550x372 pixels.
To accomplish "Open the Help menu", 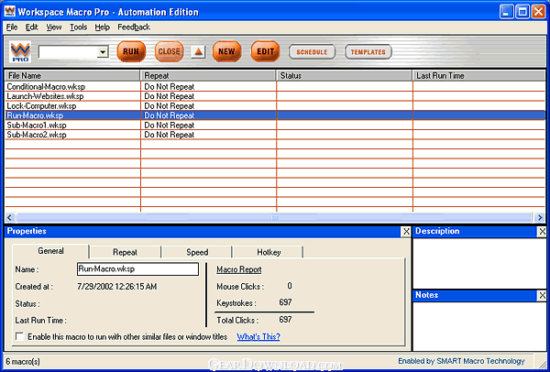I will [x=102, y=27].
